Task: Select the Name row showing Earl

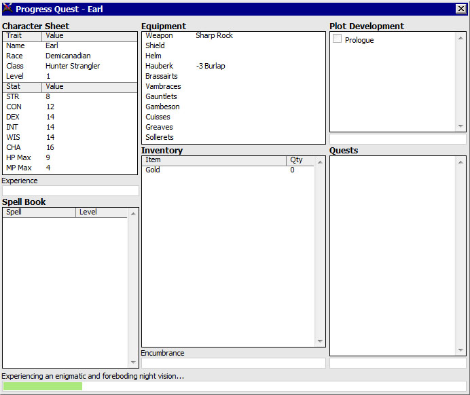Action: [70, 46]
